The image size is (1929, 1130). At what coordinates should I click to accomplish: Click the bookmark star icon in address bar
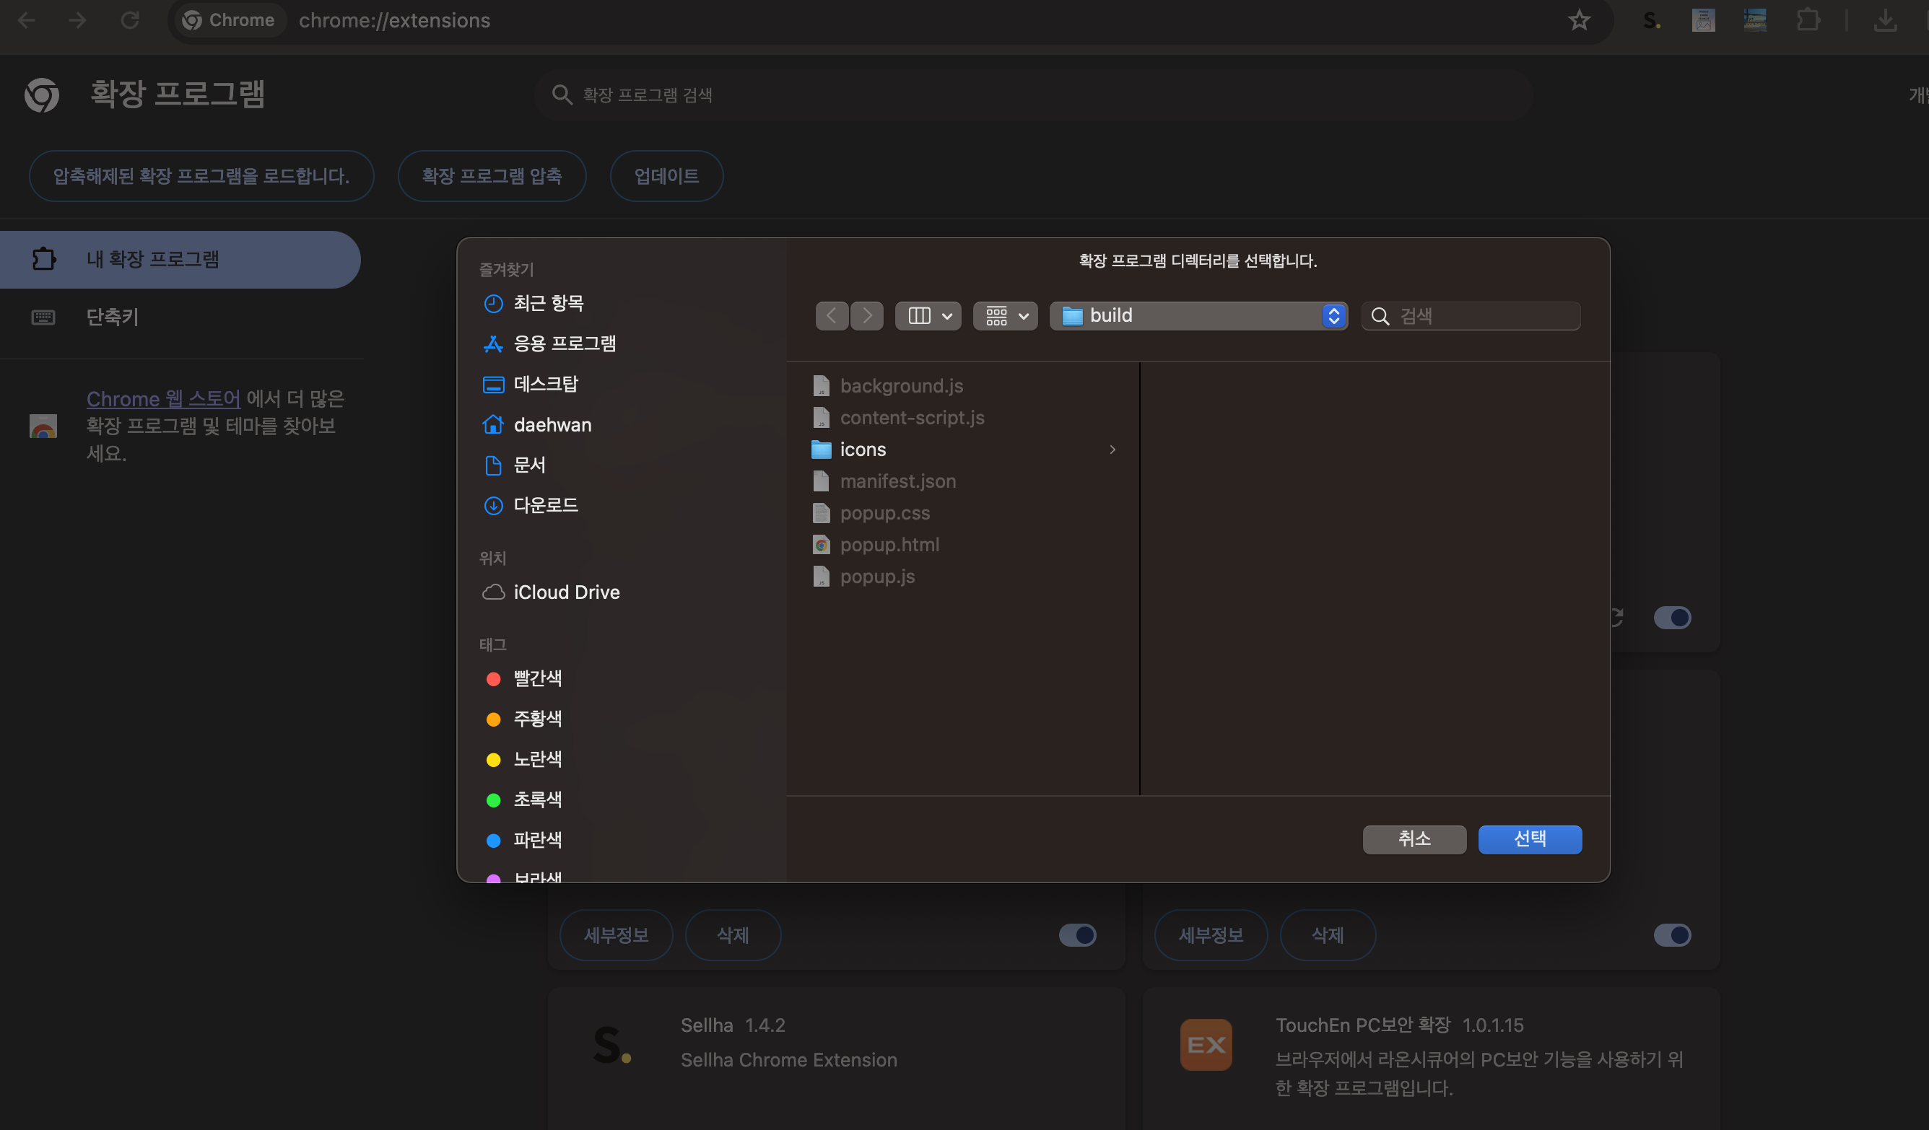[x=1578, y=21]
